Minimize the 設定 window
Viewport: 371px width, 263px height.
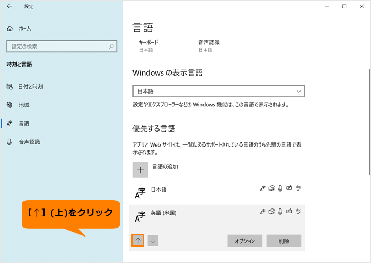pos(327,6)
